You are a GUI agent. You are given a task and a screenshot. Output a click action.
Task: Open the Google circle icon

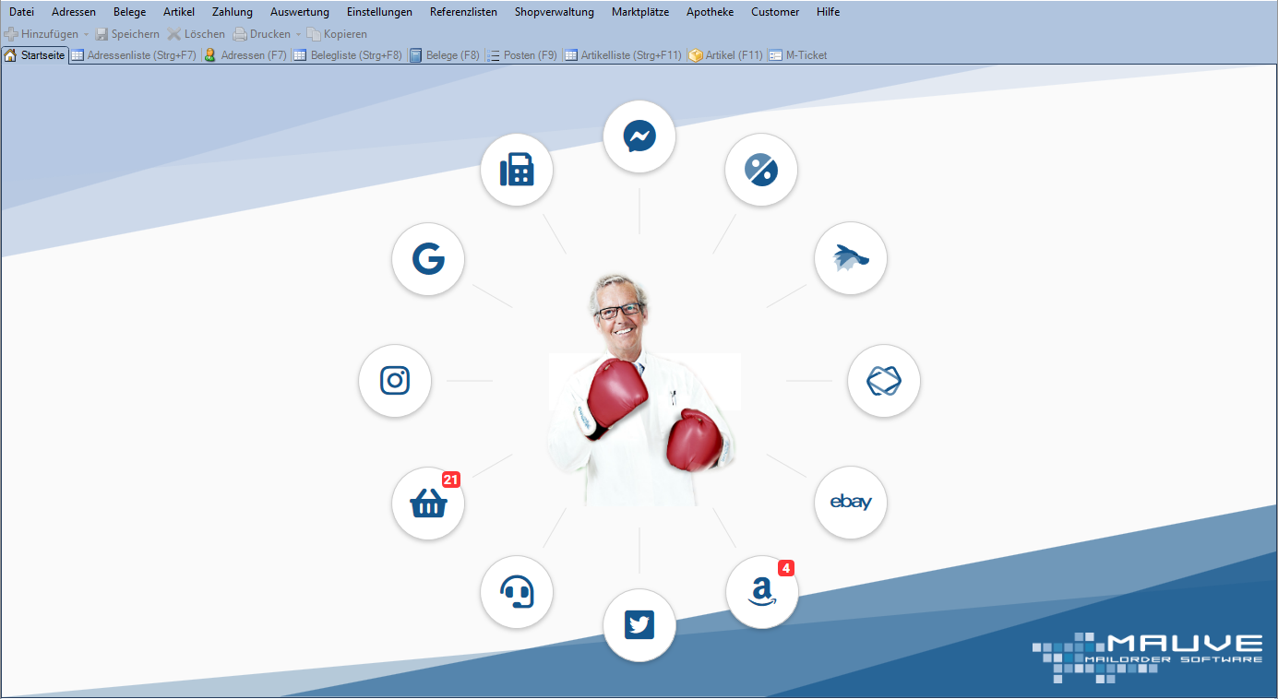(428, 260)
